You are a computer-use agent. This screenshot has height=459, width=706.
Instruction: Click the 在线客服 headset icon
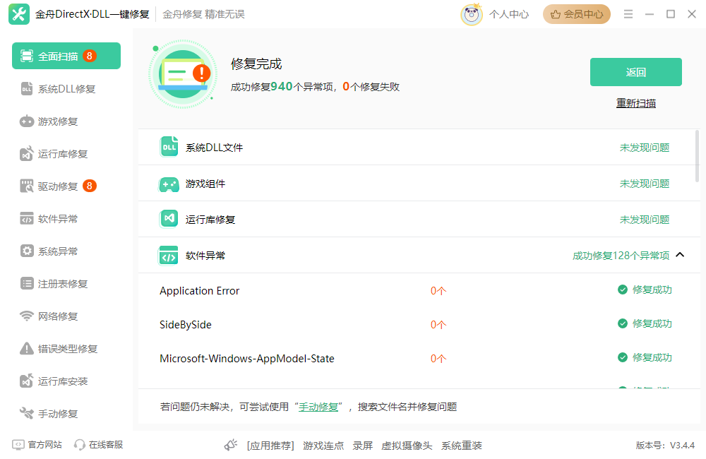(80, 445)
